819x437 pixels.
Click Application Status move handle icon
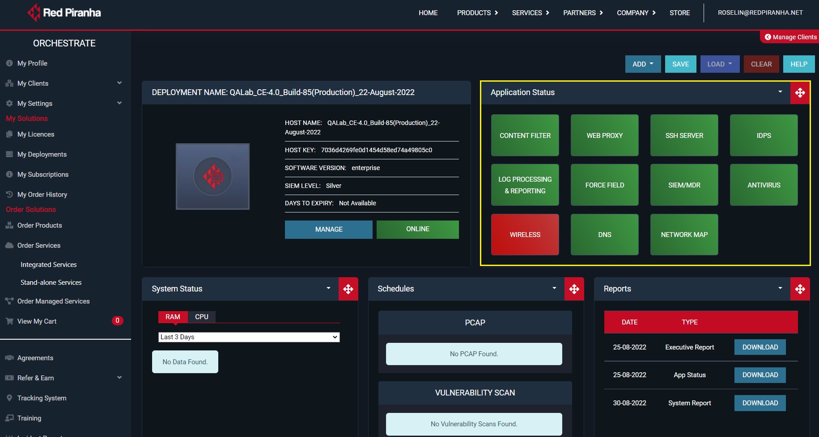(x=800, y=93)
